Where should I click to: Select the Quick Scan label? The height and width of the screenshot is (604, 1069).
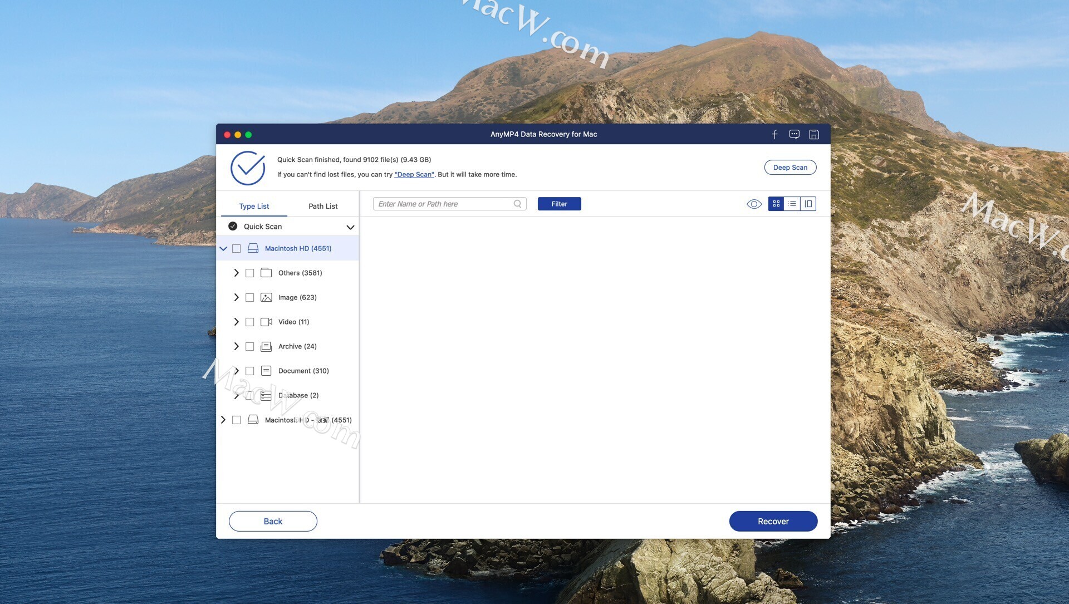pos(263,227)
